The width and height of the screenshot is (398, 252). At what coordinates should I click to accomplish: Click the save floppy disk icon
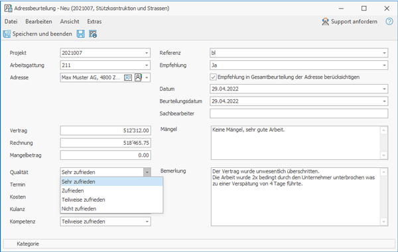[81, 34]
